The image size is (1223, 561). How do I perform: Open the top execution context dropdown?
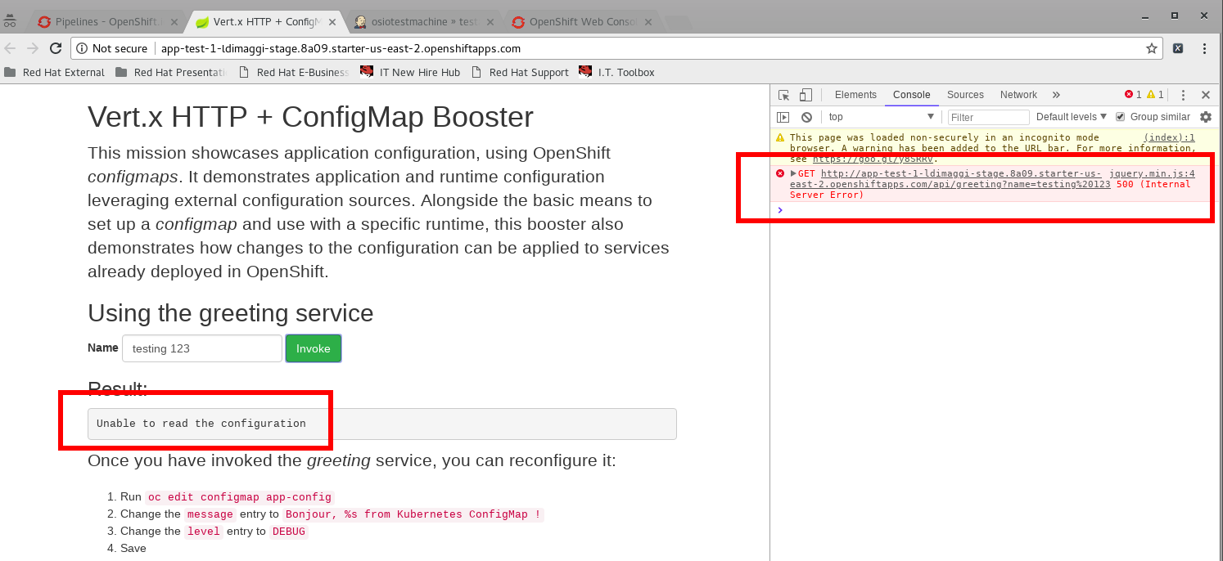[x=881, y=117]
